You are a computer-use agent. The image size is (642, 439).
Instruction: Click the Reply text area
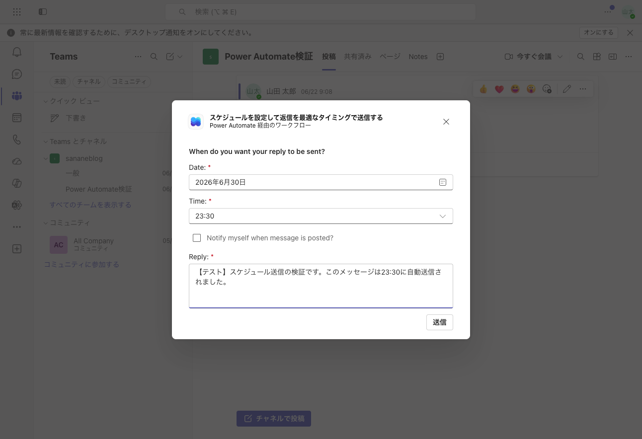(x=321, y=286)
